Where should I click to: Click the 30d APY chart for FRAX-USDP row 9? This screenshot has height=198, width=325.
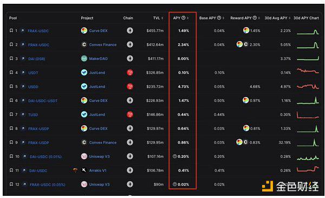coord(308,142)
